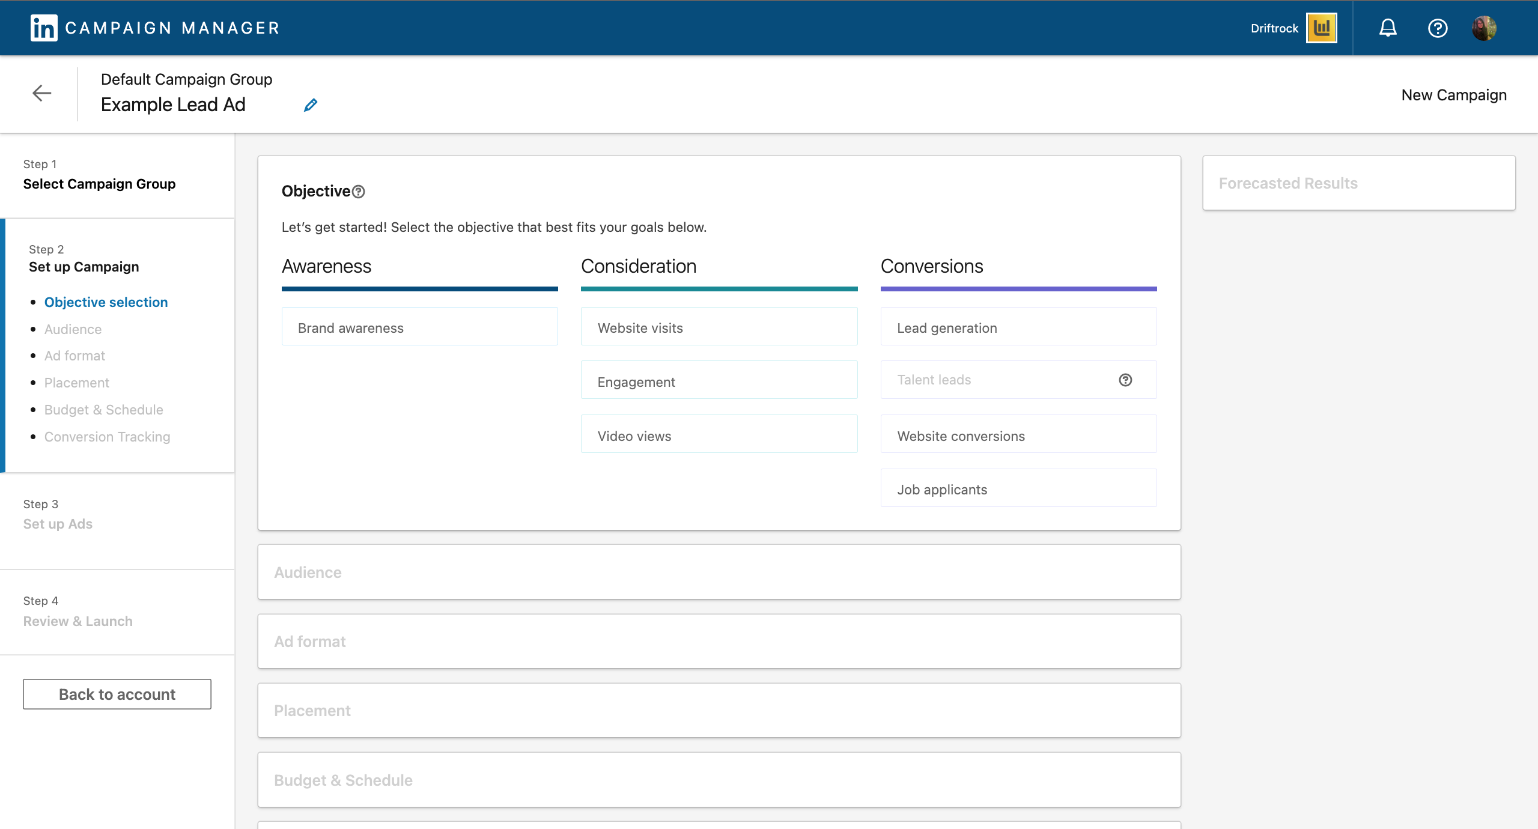Select the Lead generation objective
Screen dimensions: 1538x829
[x=1018, y=327]
